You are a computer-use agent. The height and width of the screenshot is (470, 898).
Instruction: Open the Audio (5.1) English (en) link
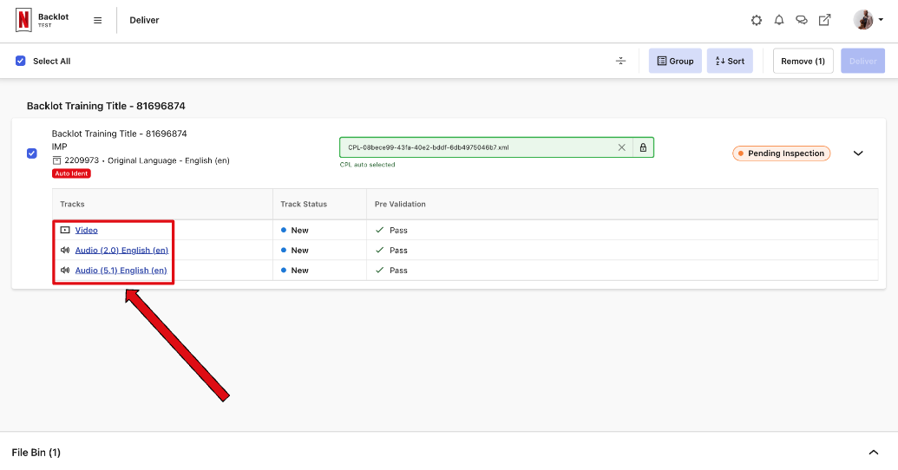pos(121,271)
